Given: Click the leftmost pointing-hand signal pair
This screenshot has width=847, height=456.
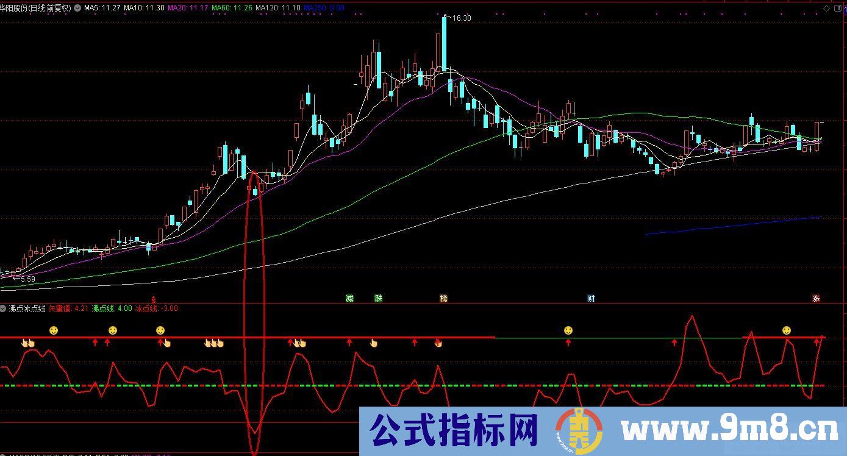Looking at the screenshot, I should point(28,343).
